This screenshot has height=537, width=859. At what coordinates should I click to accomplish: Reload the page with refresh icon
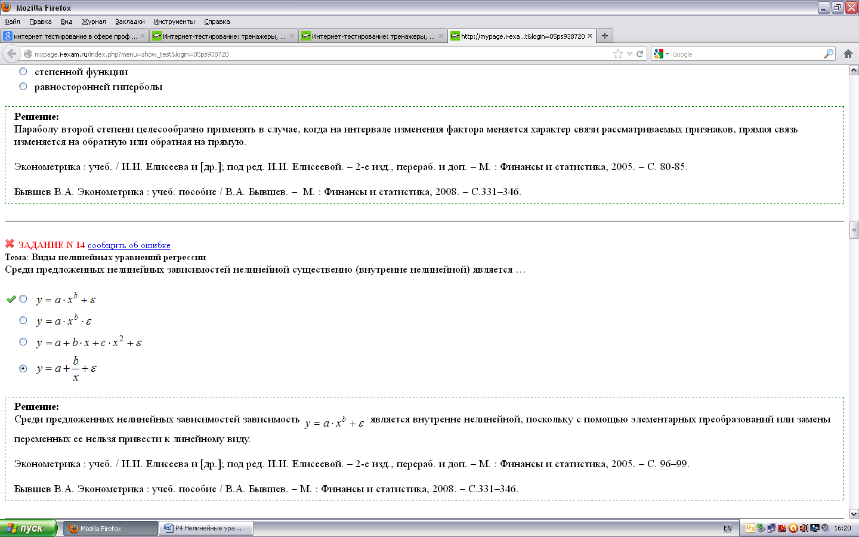(639, 54)
